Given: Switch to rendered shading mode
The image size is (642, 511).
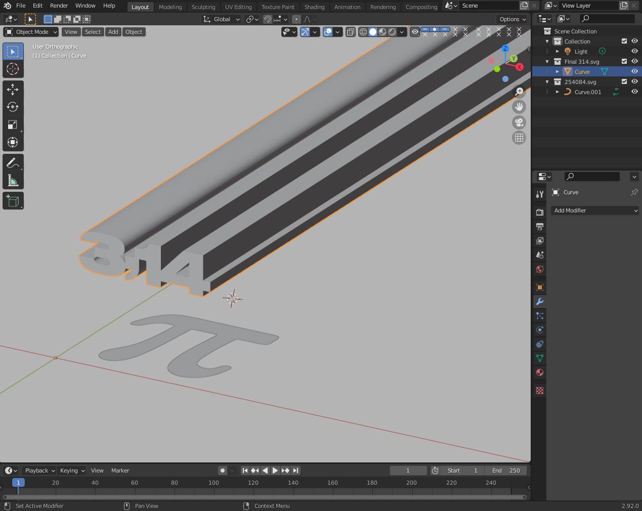Looking at the screenshot, I should click(392, 32).
